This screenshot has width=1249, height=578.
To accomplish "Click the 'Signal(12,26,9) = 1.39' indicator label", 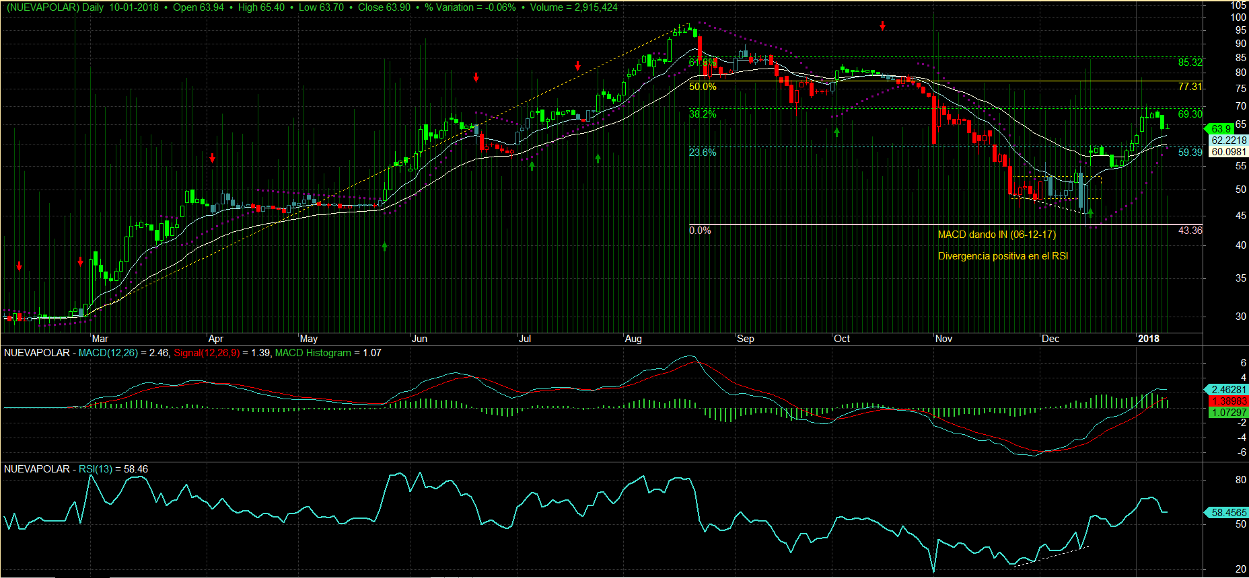I will [x=222, y=353].
